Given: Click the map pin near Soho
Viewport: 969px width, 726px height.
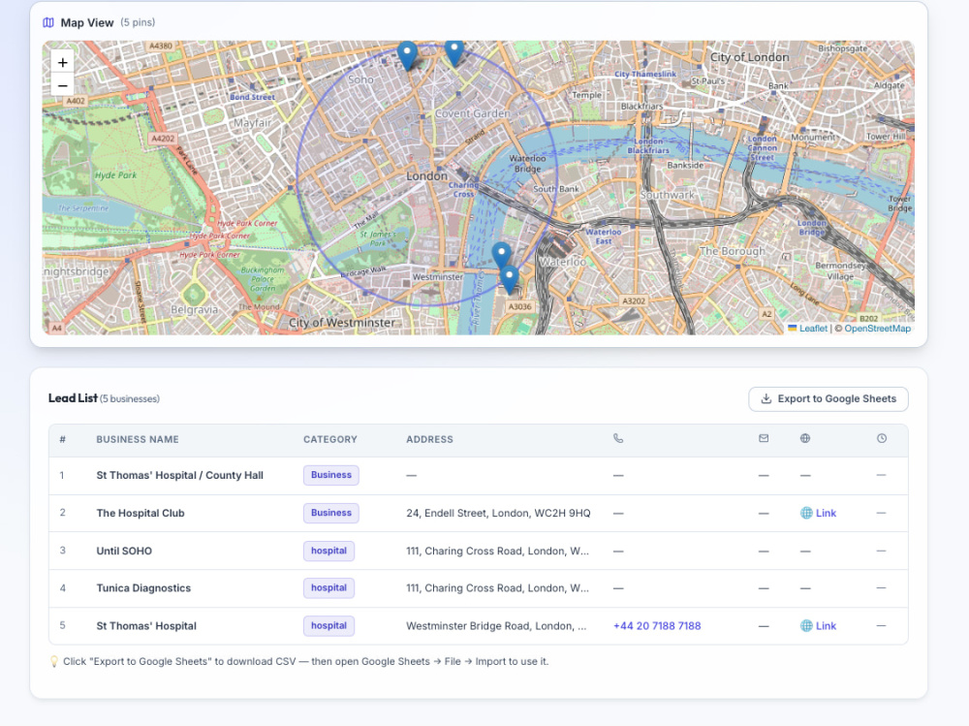Looking at the screenshot, I should click(407, 55).
